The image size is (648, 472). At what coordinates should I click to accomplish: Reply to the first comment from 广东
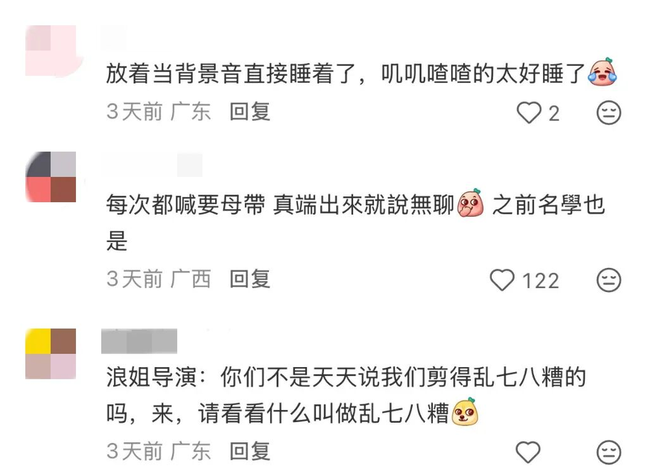tap(250, 112)
